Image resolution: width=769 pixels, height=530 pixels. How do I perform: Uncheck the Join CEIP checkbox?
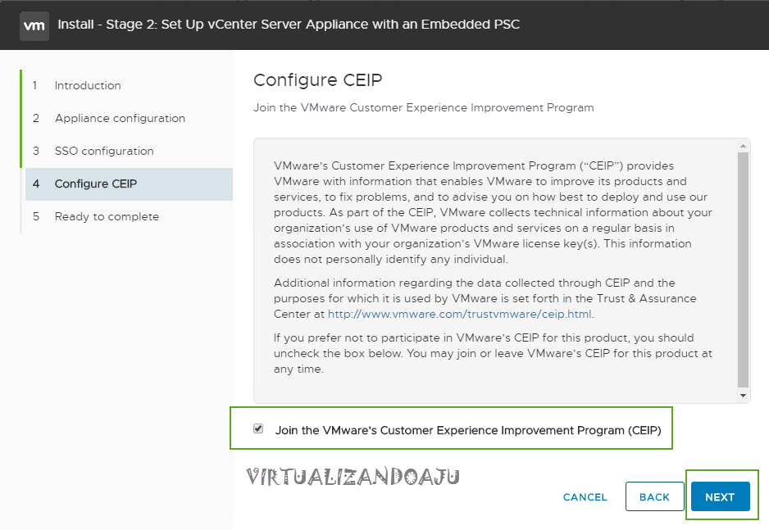258,428
